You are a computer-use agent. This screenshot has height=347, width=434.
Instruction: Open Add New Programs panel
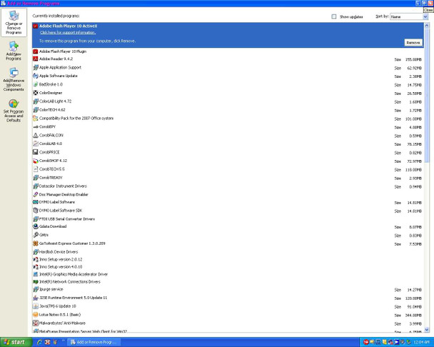(14, 51)
